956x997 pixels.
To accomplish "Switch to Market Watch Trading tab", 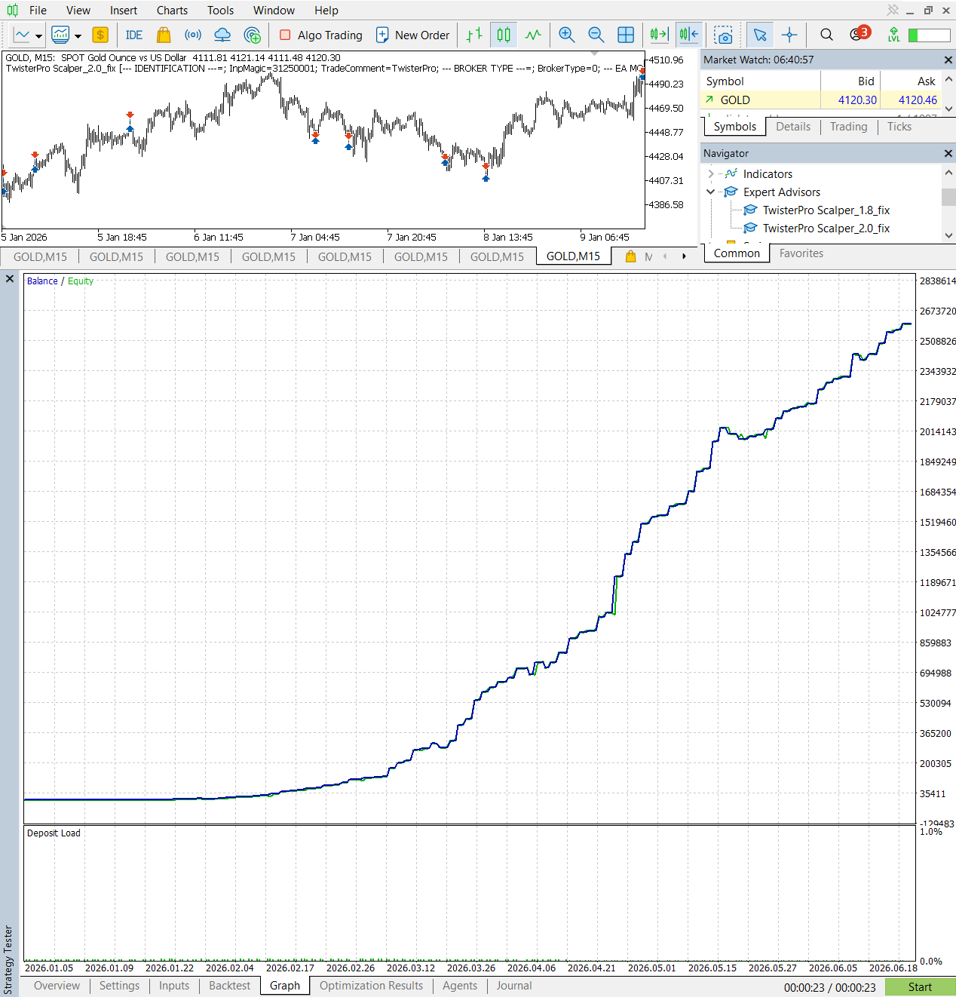I will [849, 127].
